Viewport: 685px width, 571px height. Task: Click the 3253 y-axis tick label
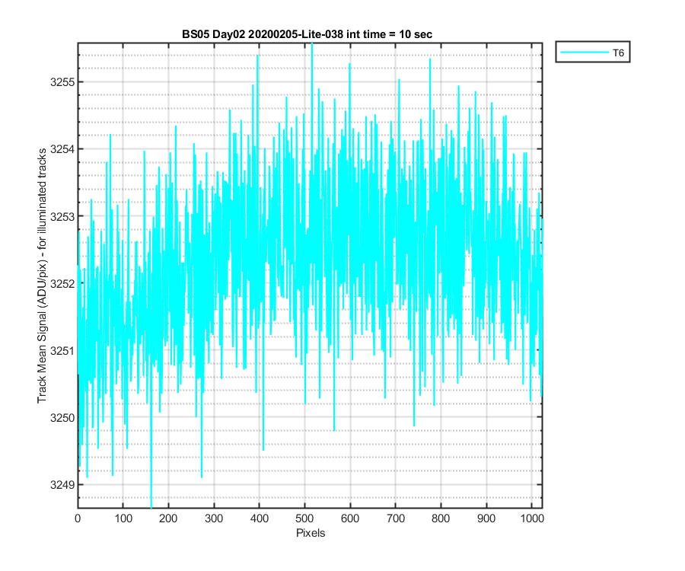pos(62,216)
